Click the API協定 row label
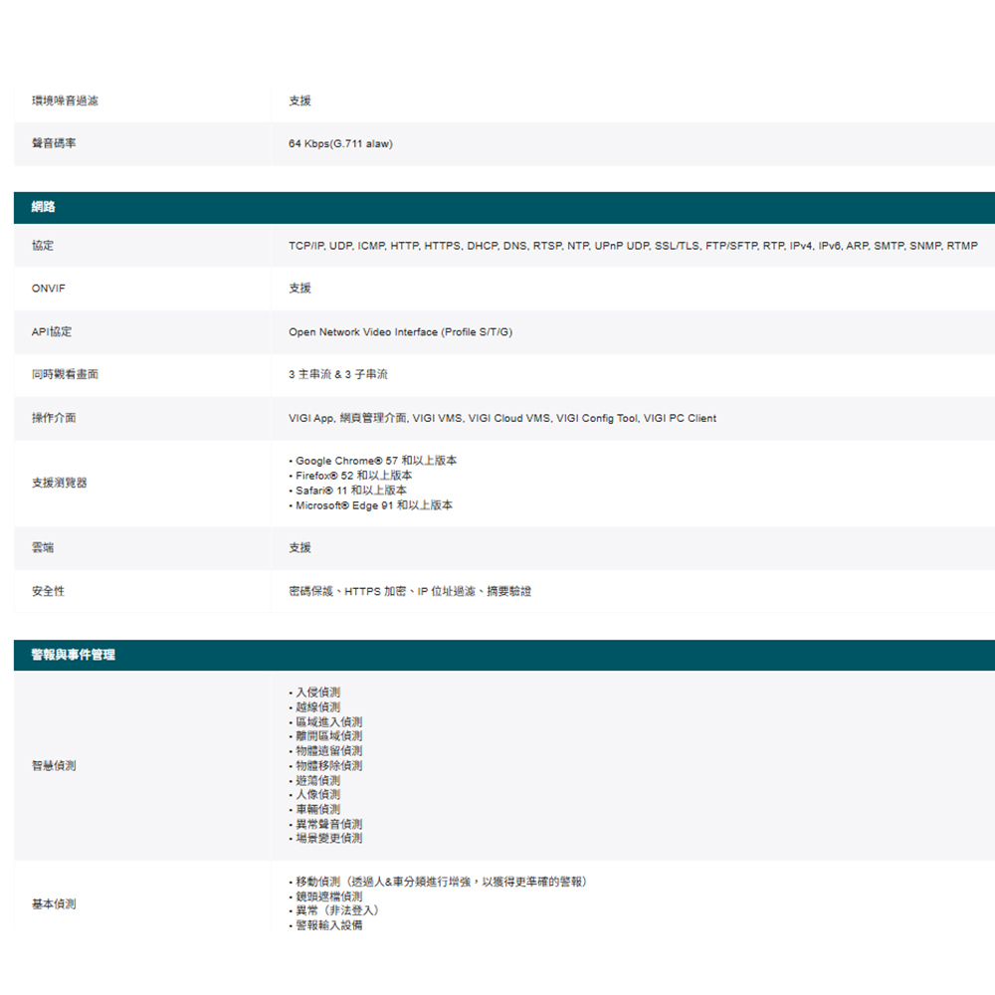The height and width of the screenshot is (995, 995). [51, 332]
